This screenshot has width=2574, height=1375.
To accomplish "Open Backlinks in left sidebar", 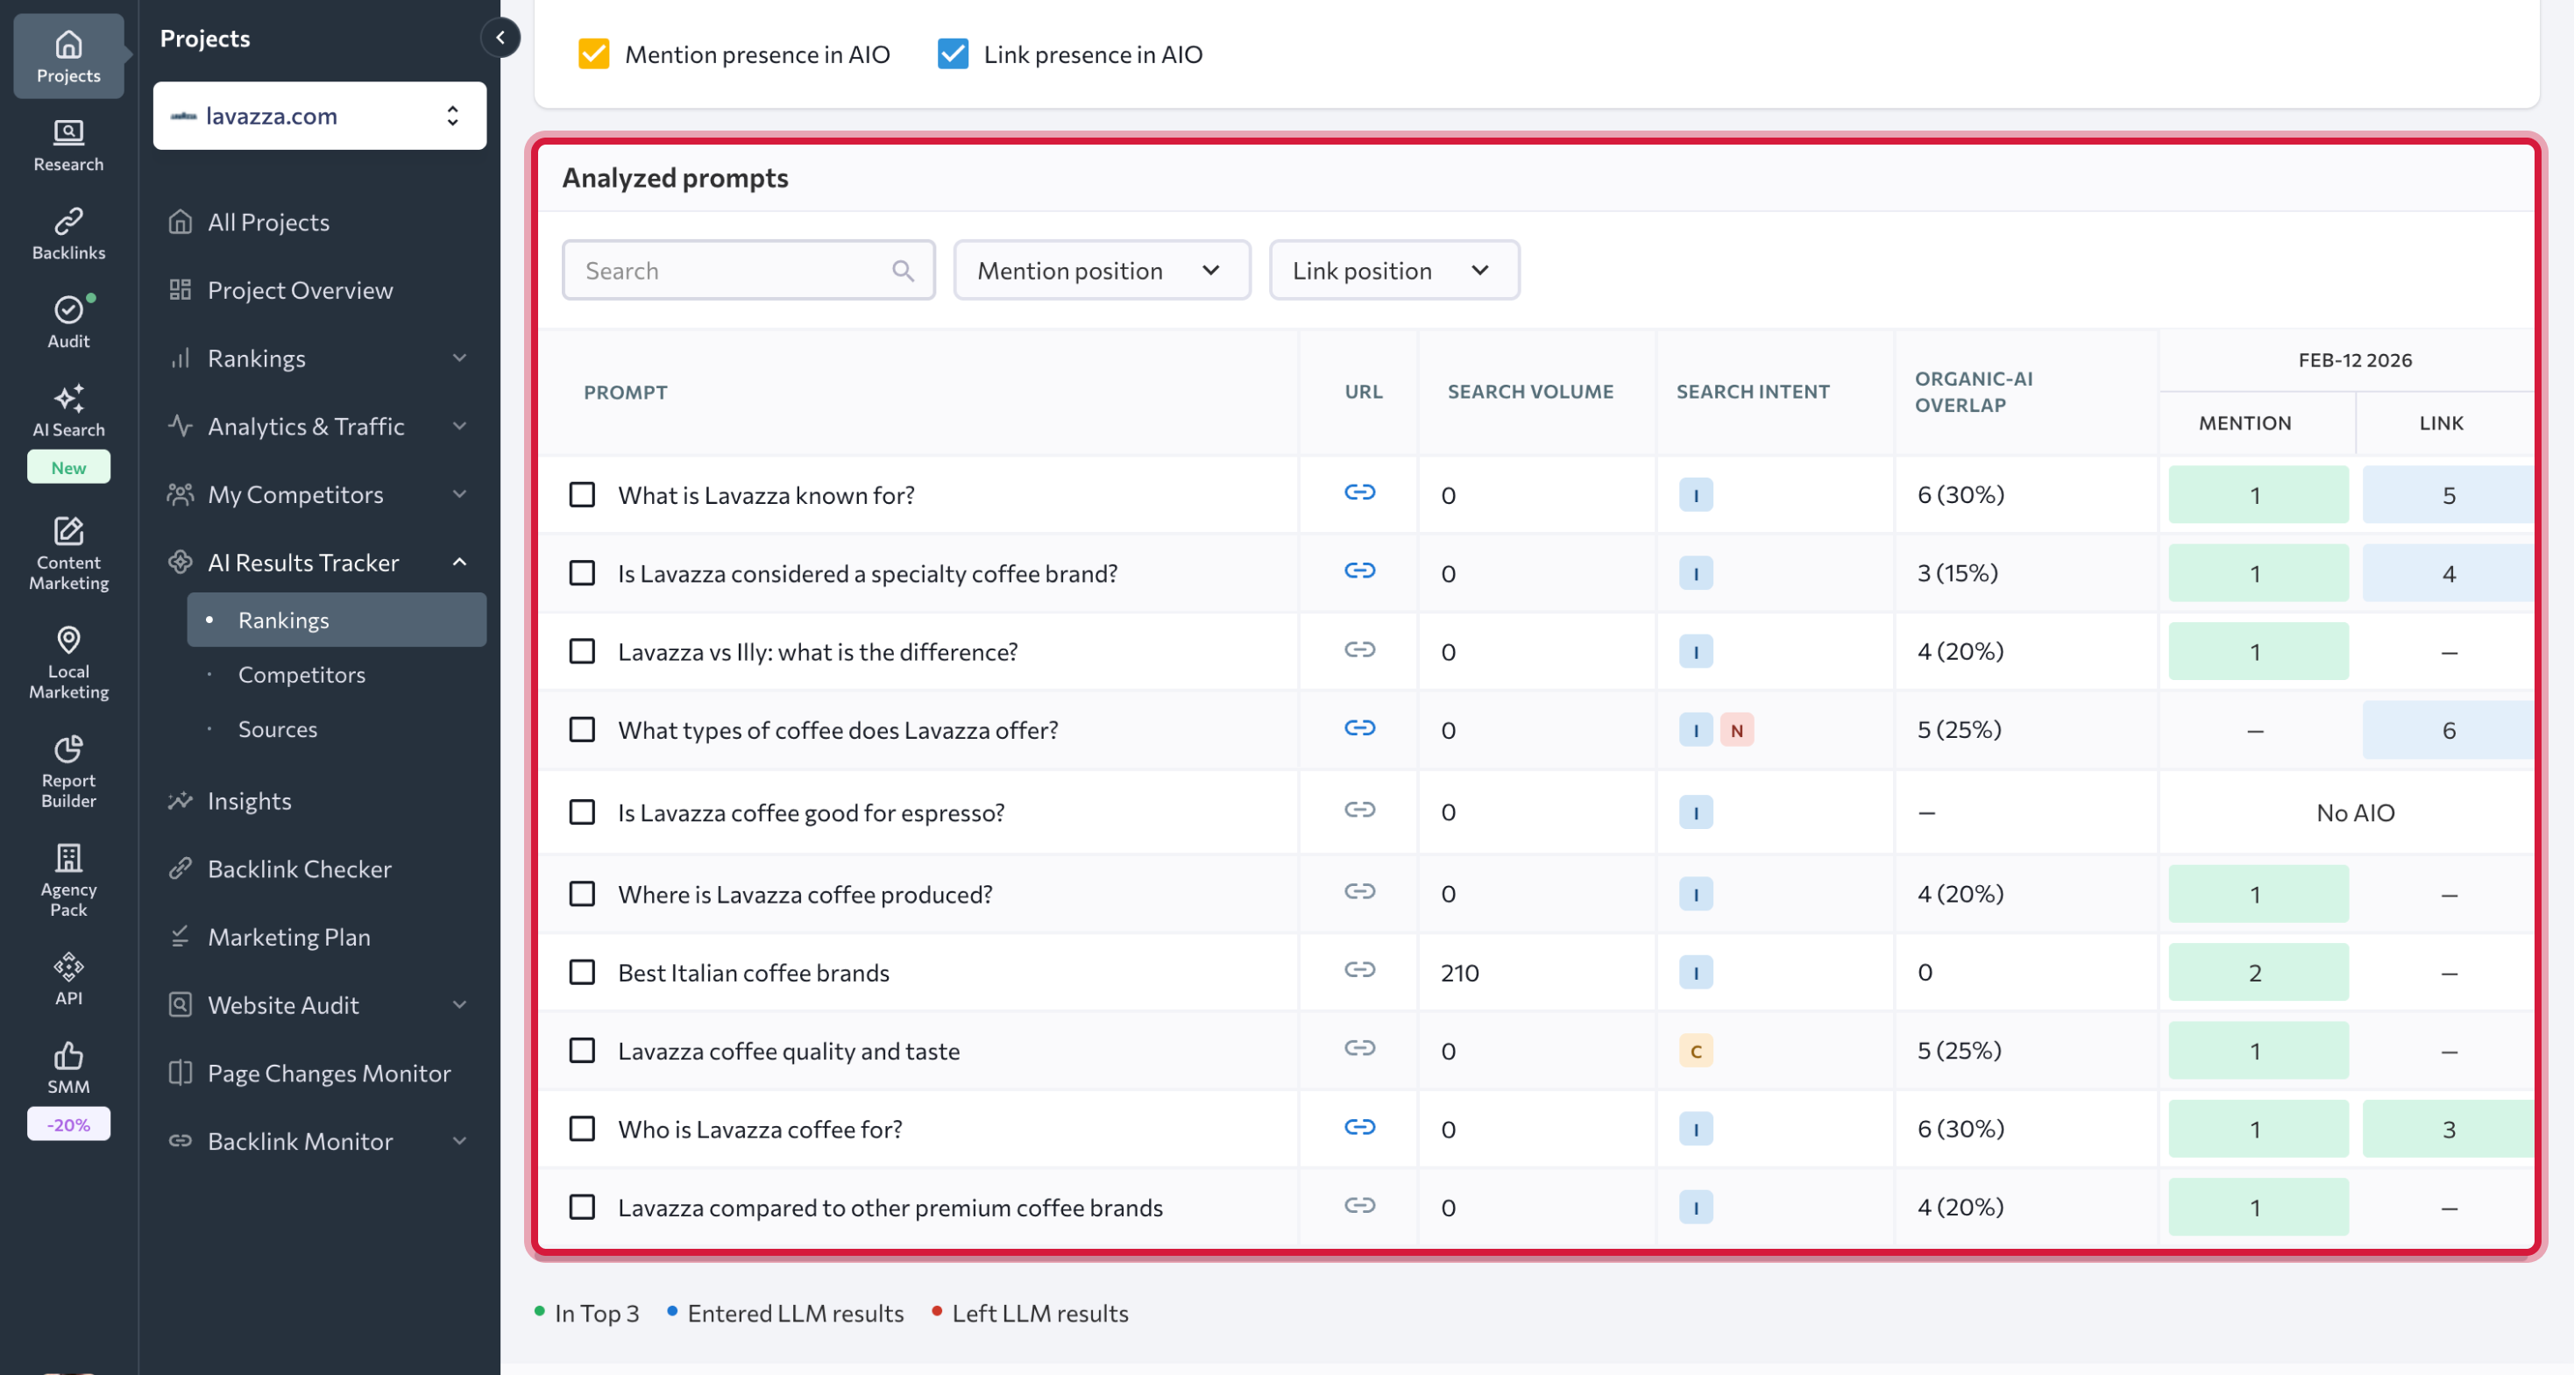I will point(68,234).
